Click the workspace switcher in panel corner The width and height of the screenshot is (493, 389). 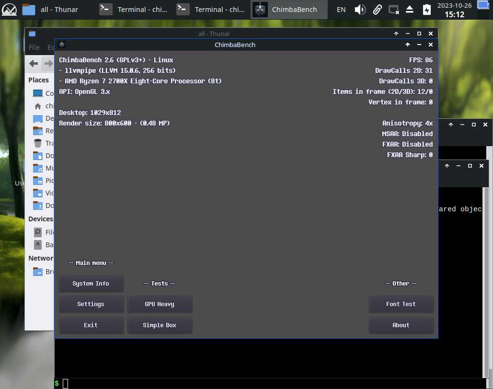pyautogui.click(x=482, y=5)
